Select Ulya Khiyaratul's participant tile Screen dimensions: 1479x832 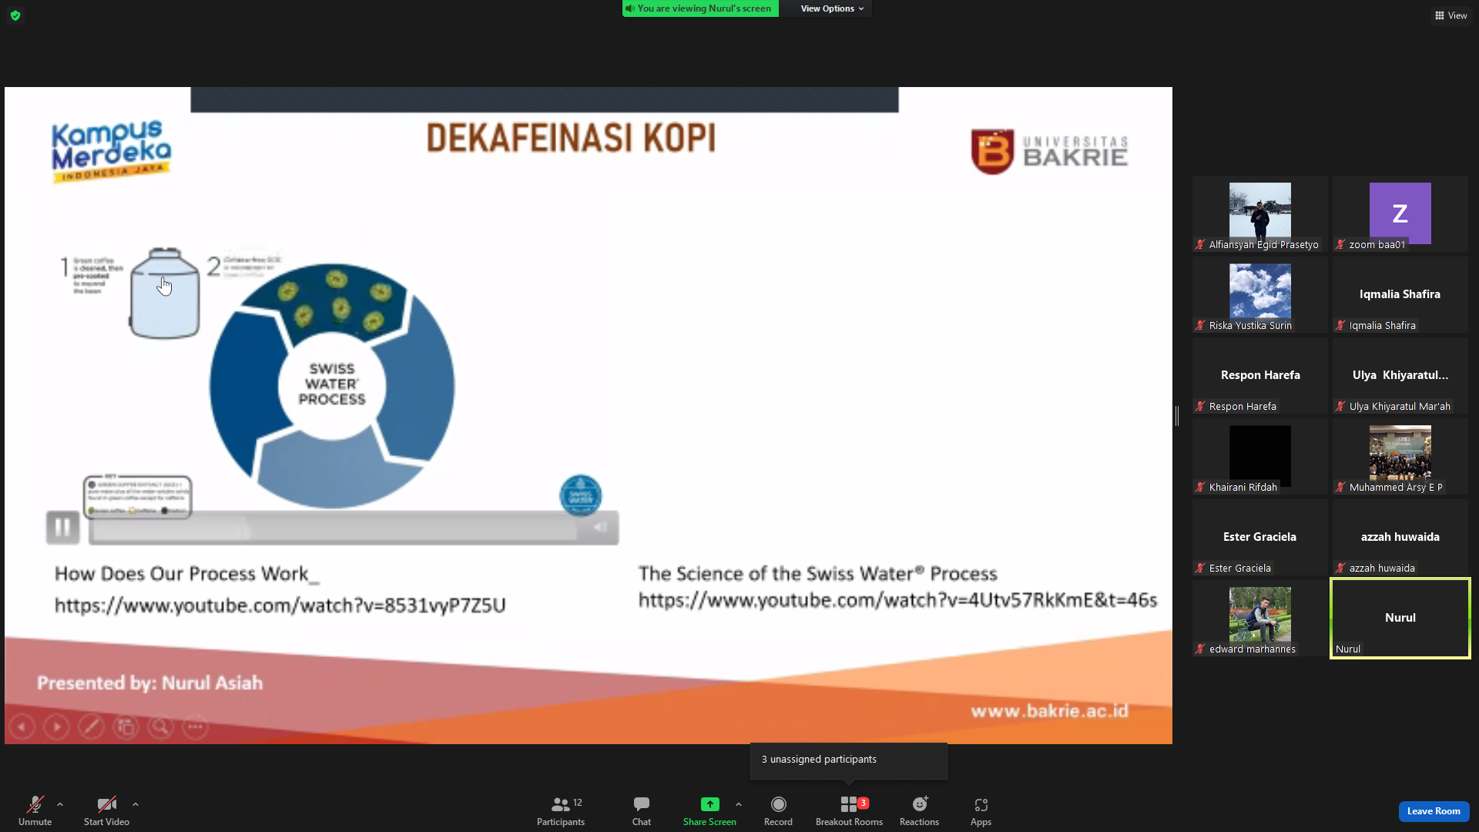tap(1400, 375)
